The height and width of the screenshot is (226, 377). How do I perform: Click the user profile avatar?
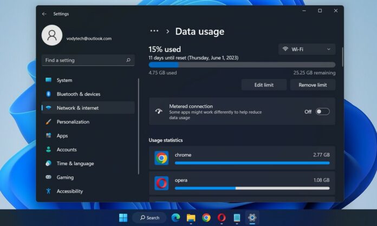[52, 35]
